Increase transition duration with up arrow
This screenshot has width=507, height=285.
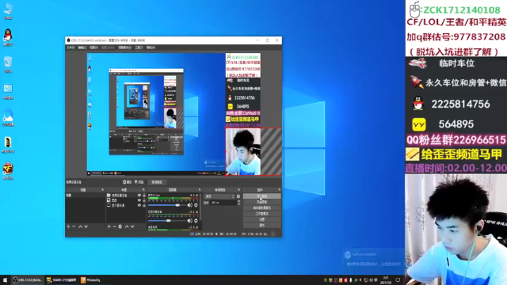click(x=238, y=201)
